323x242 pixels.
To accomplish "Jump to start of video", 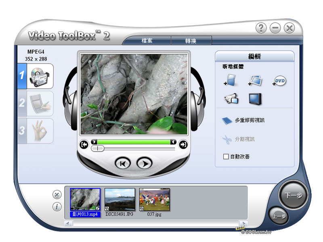I will pos(123,164).
